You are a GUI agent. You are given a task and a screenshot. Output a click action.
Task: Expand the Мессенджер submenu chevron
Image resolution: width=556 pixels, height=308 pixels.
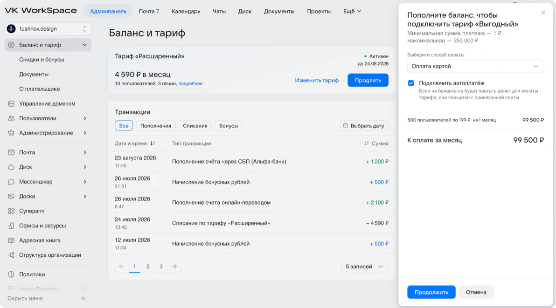(x=85, y=182)
